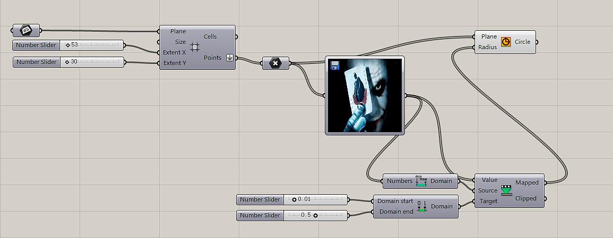Select the Construct Domain 0-1 icon
Image resolution: width=613 pixels, height=238 pixels.
tap(421, 206)
